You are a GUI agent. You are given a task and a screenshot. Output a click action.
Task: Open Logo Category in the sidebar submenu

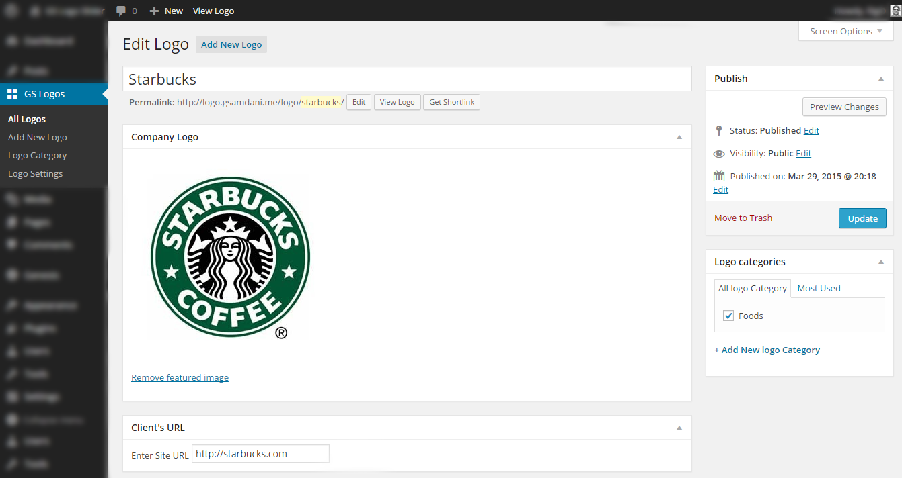pos(37,155)
